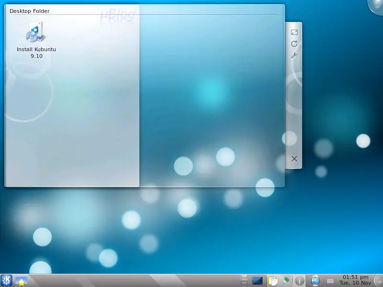
Task: Open the panel toolbox at the taskbar edge
Action: click(379, 281)
